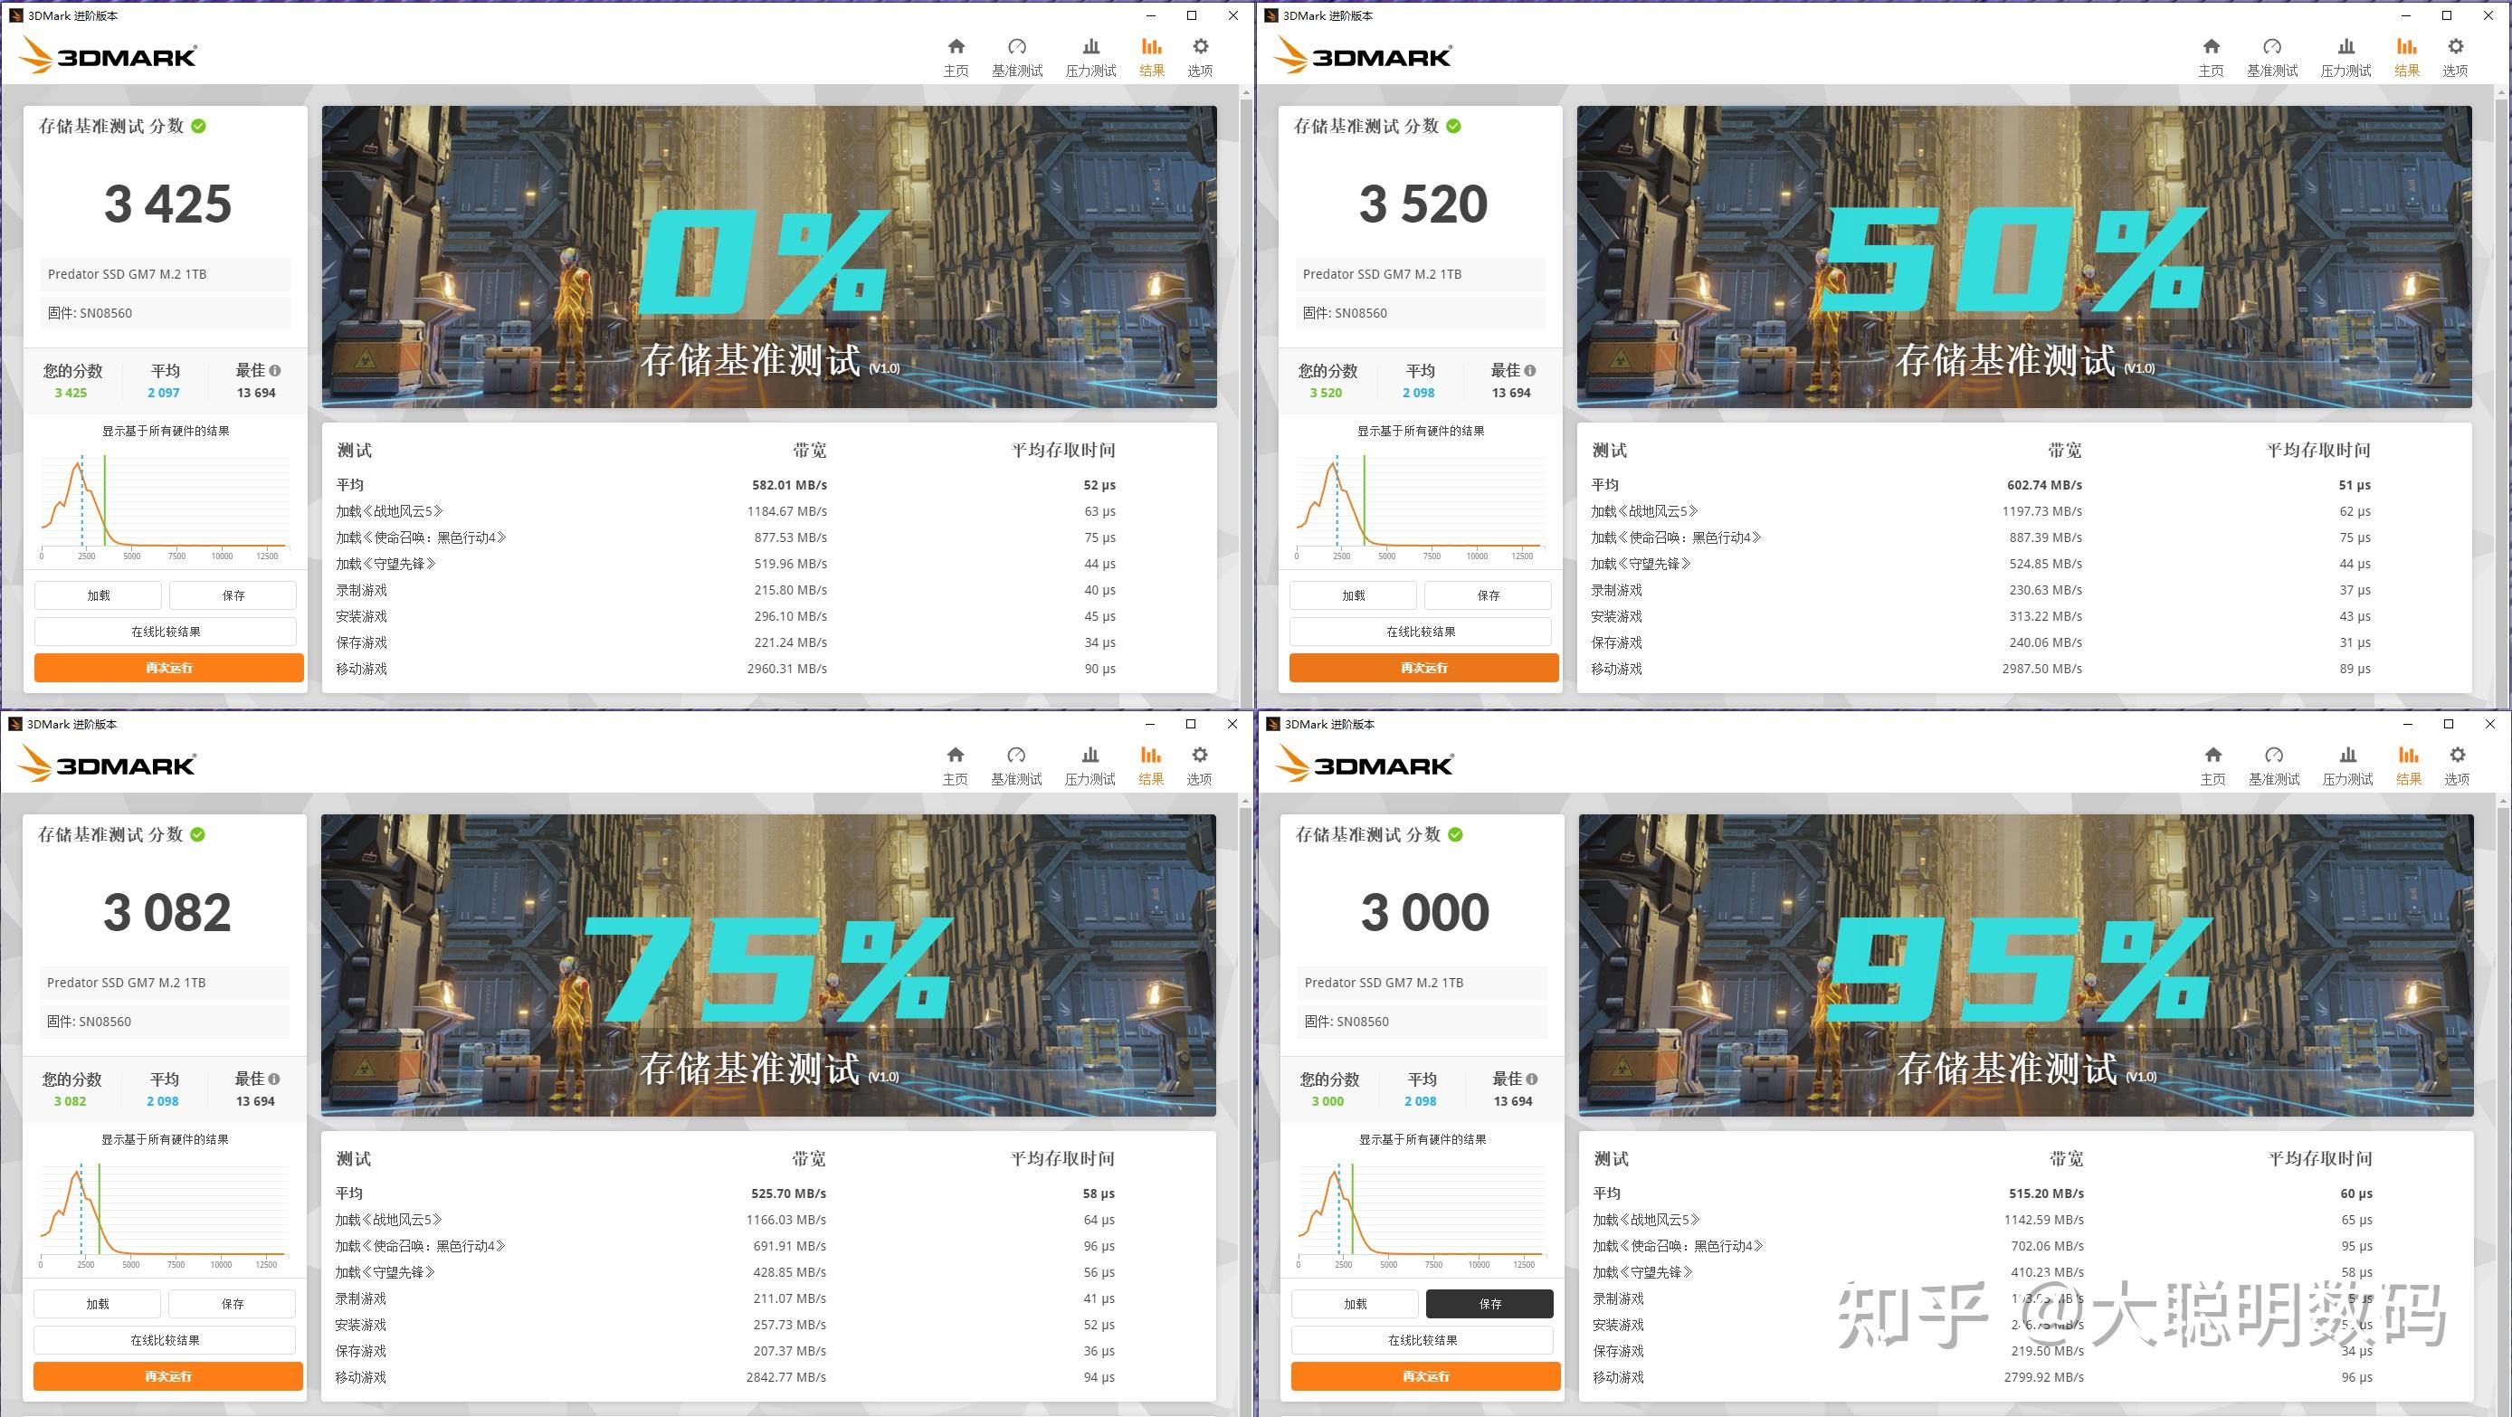
Task: Click the dark 保存 save button in bottom-right window
Action: [x=1489, y=1303]
